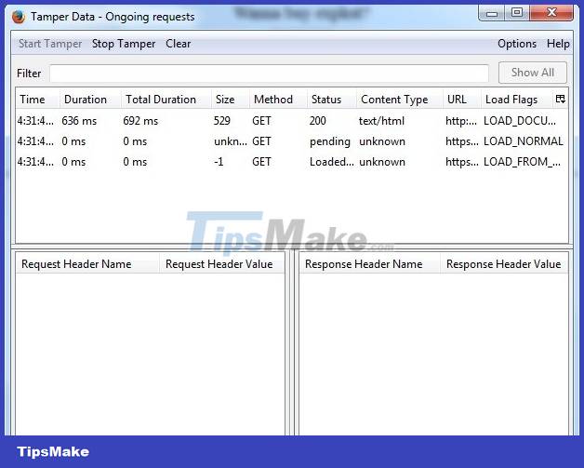Click the status value 200

318,121
